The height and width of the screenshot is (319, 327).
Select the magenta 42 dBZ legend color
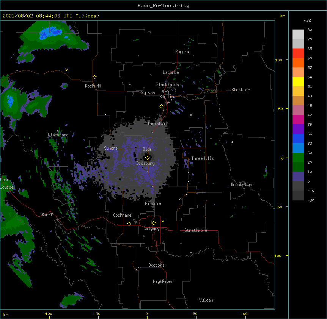[x=298, y=119]
